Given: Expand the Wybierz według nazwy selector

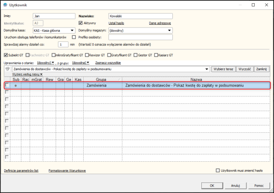Looking at the screenshot, I should coord(28,74).
